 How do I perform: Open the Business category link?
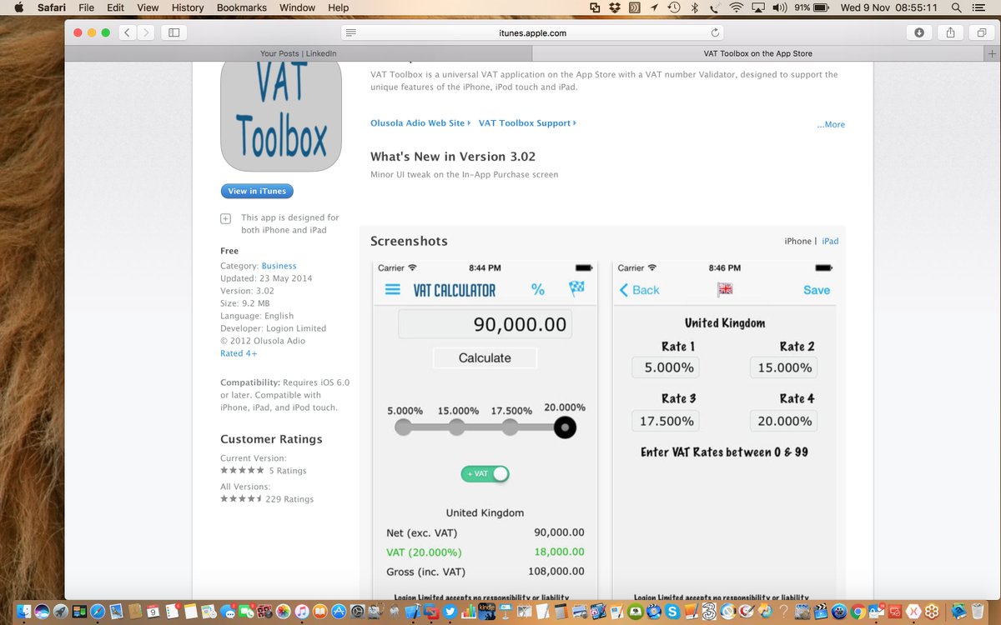coord(279,266)
